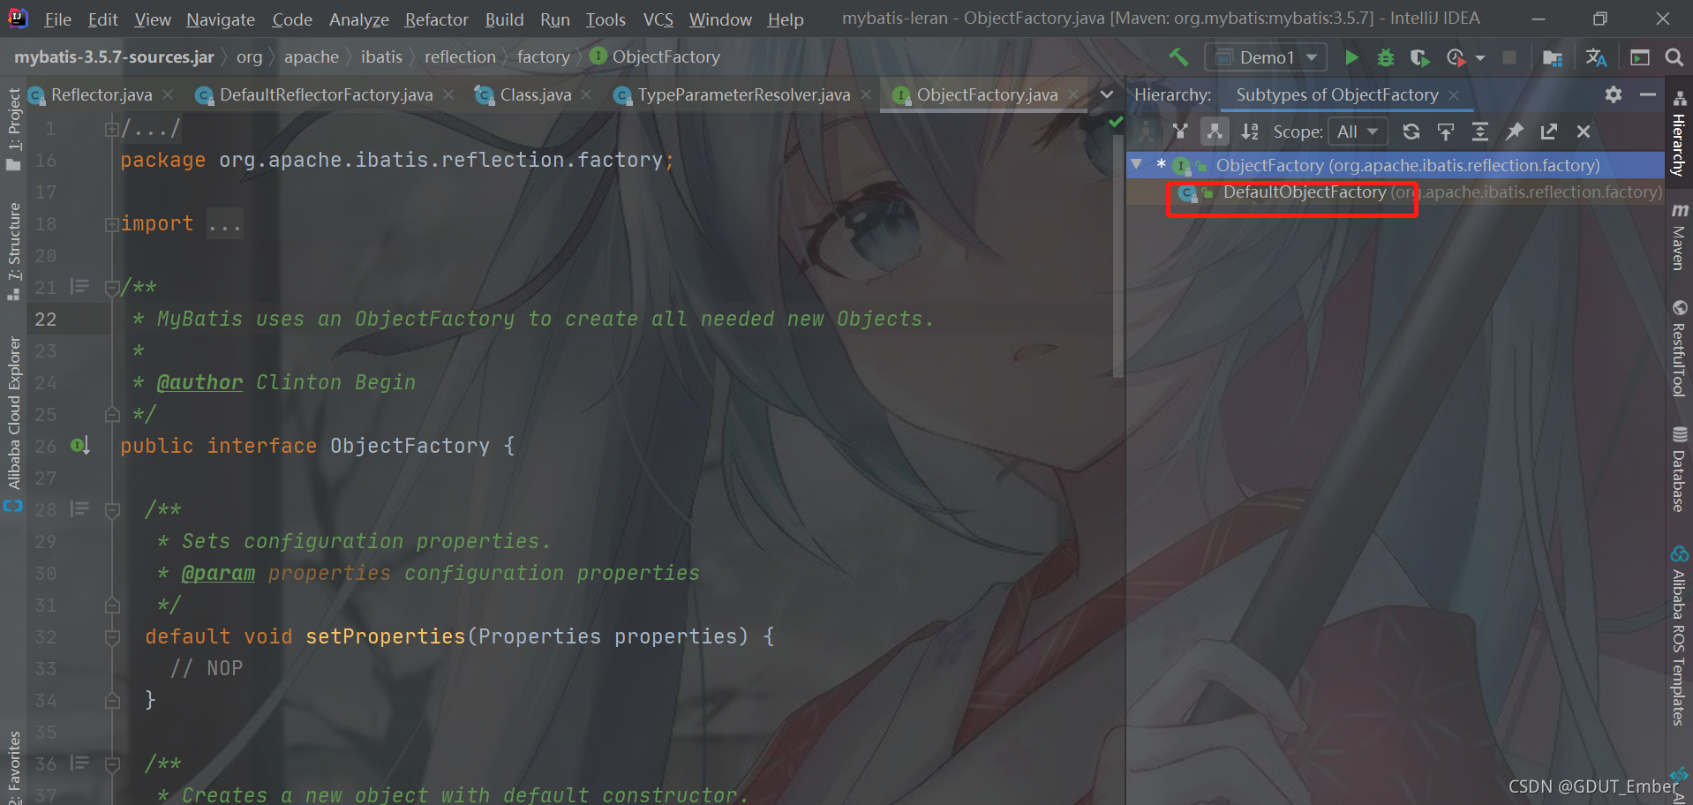
Task: Open the Project tool window
Action: tap(13, 130)
